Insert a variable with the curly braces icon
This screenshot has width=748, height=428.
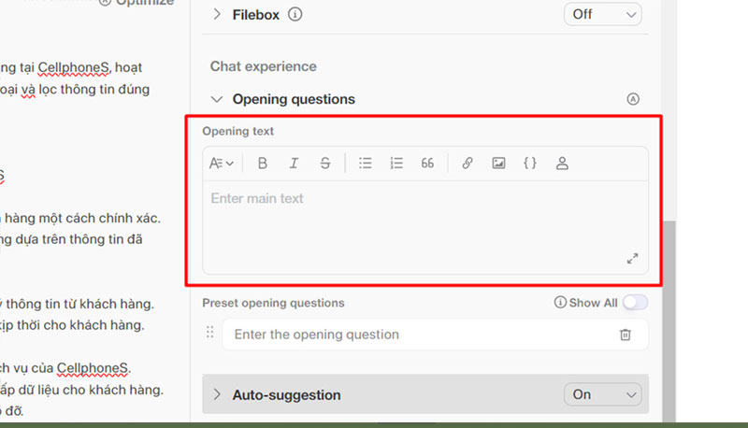pyautogui.click(x=530, y=164)
